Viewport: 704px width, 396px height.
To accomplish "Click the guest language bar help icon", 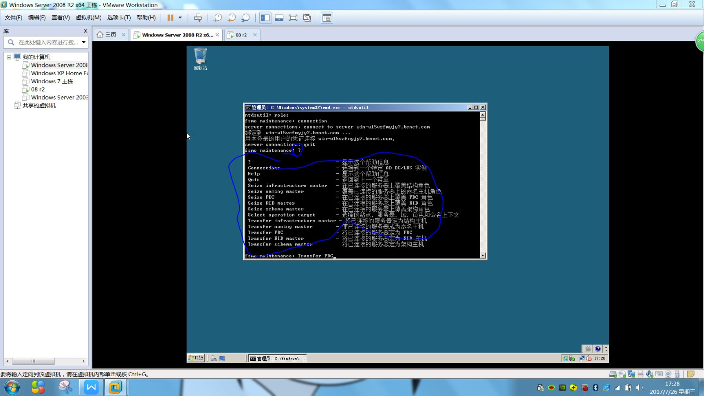I will click(598, 348).
